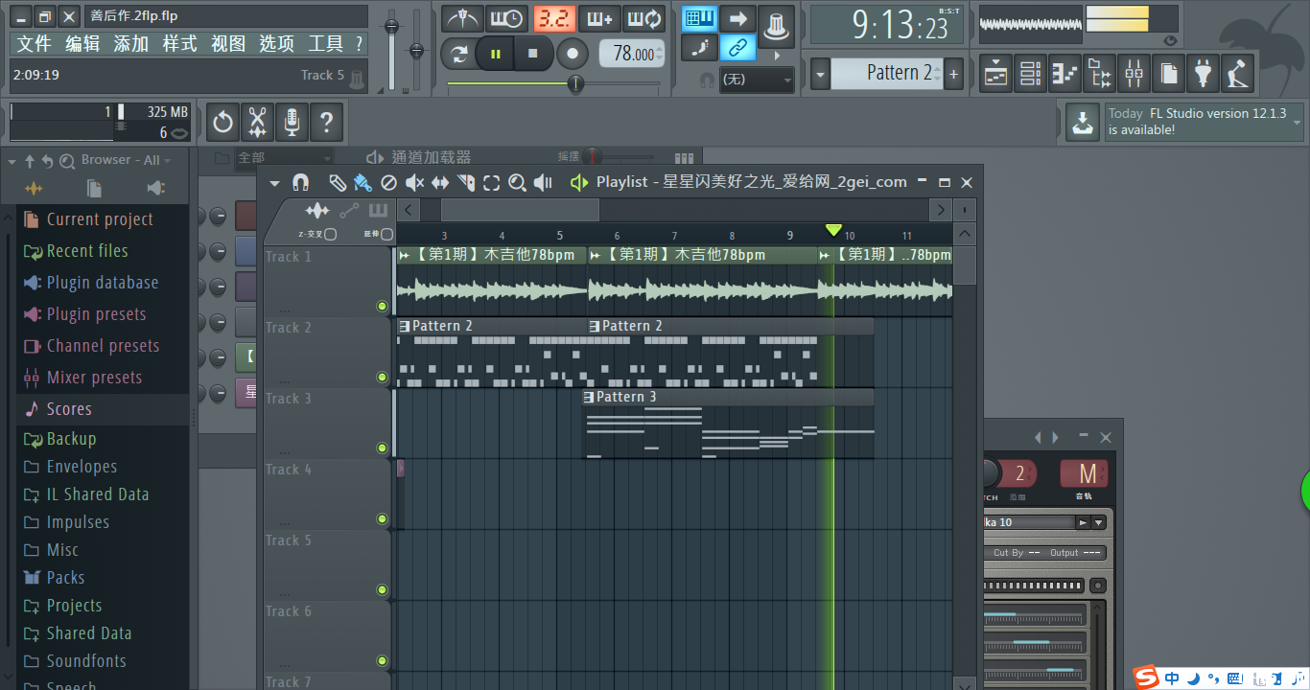The width and height of the screenshot is (1310, 690).
Task: Switch pattern/song mode button
Action: point(458,54)
